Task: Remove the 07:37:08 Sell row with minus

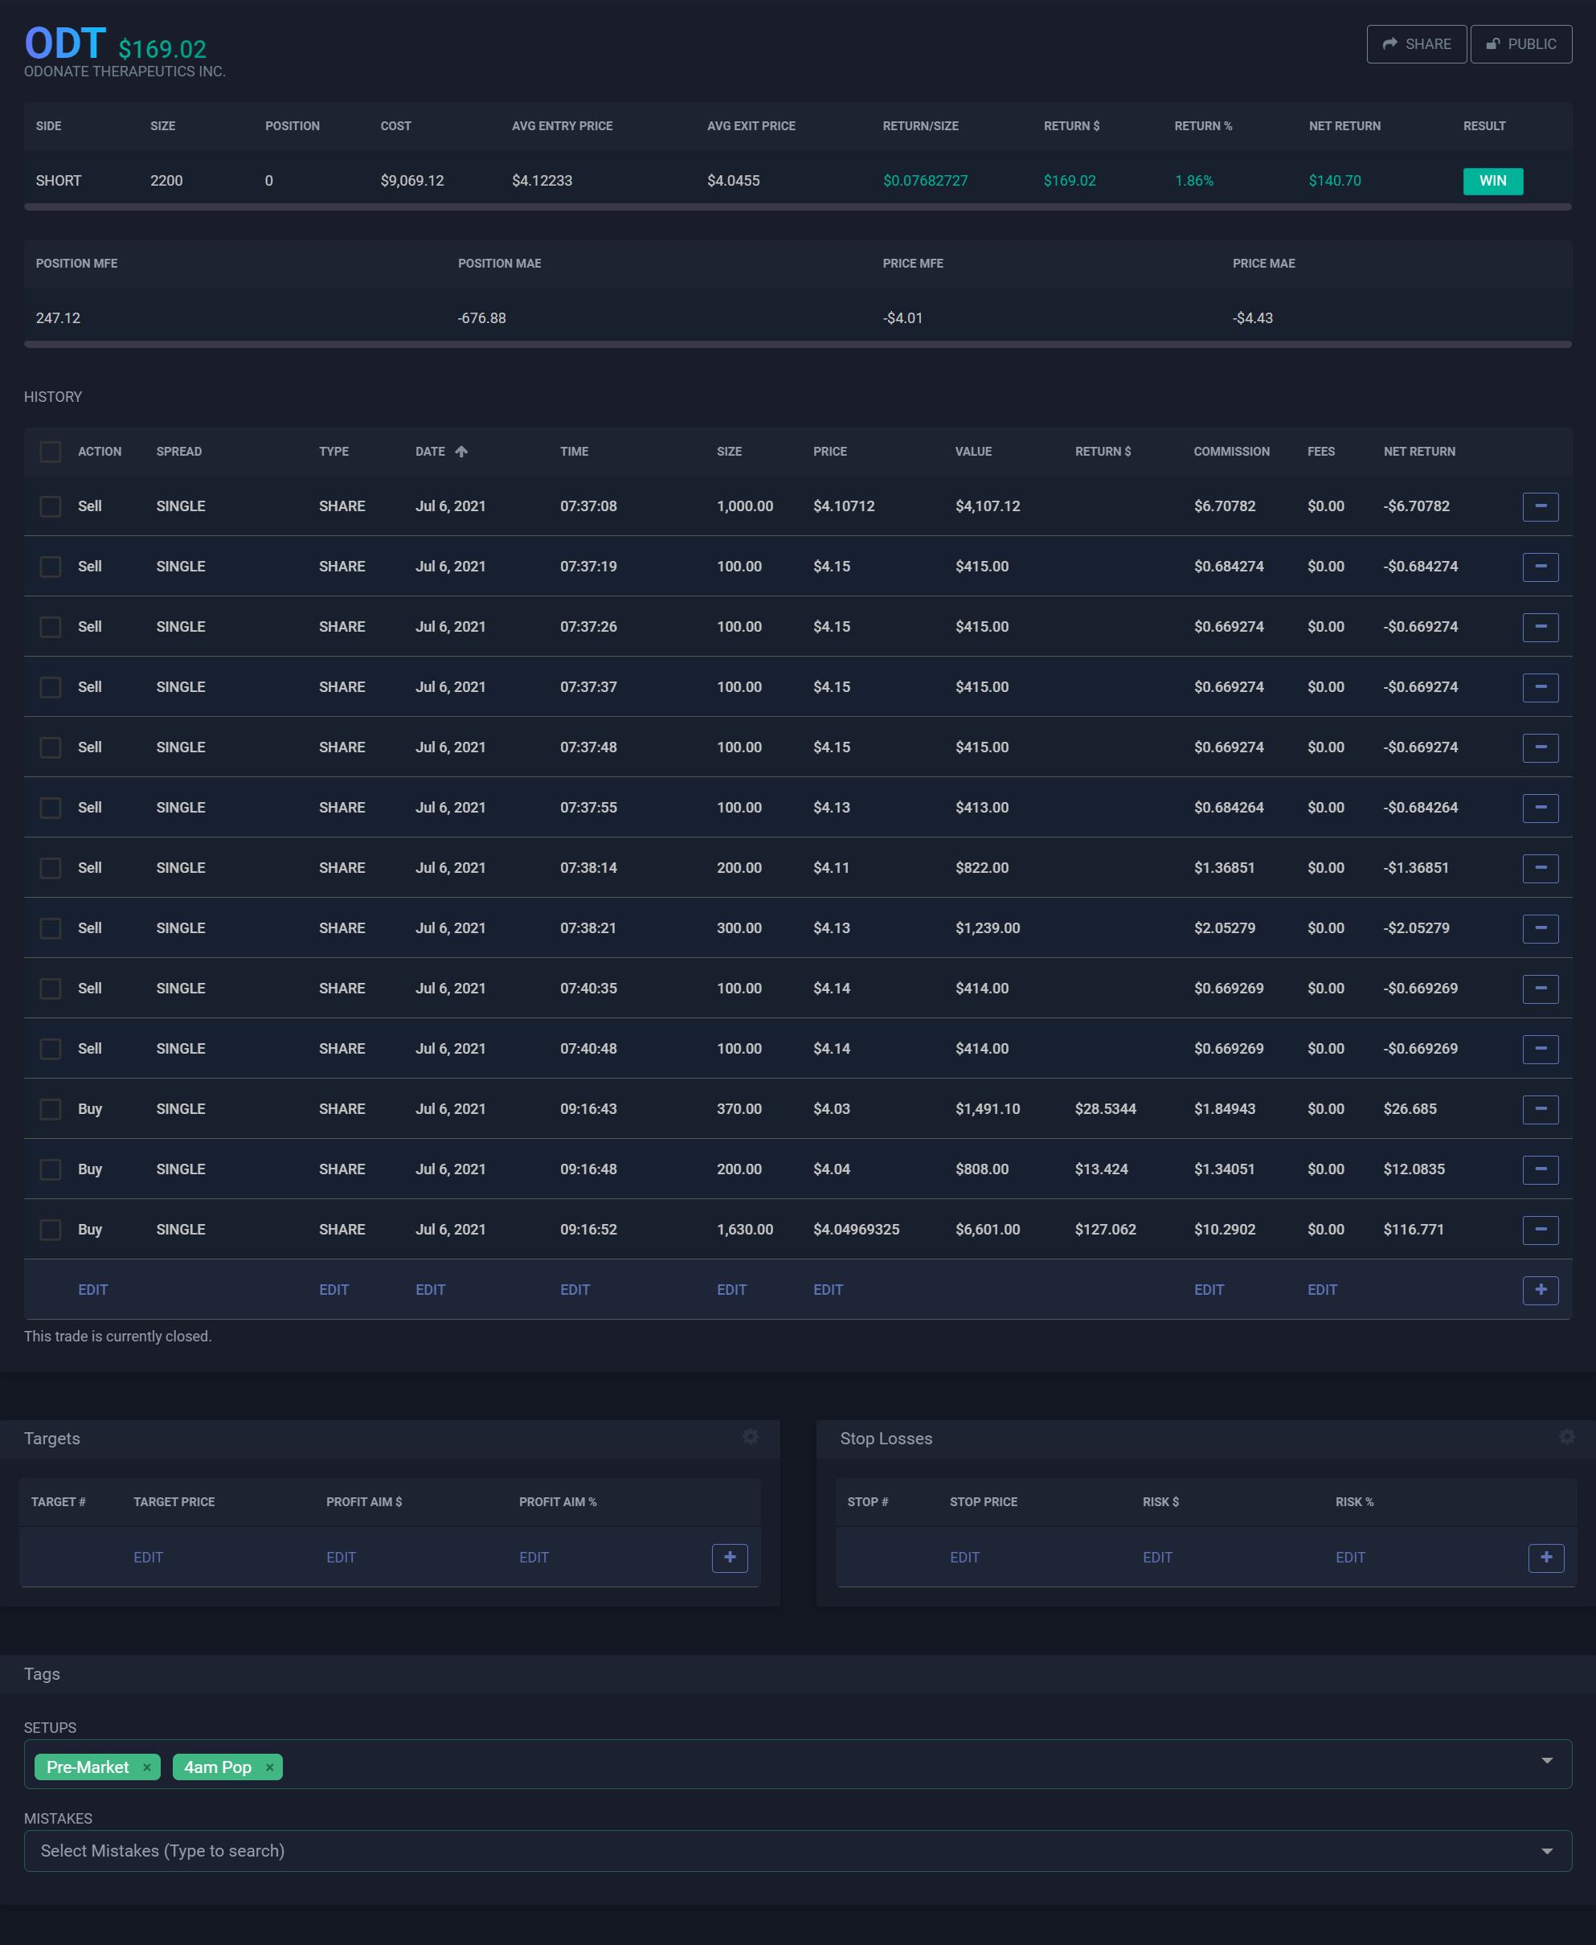Action: [1540, 506]
